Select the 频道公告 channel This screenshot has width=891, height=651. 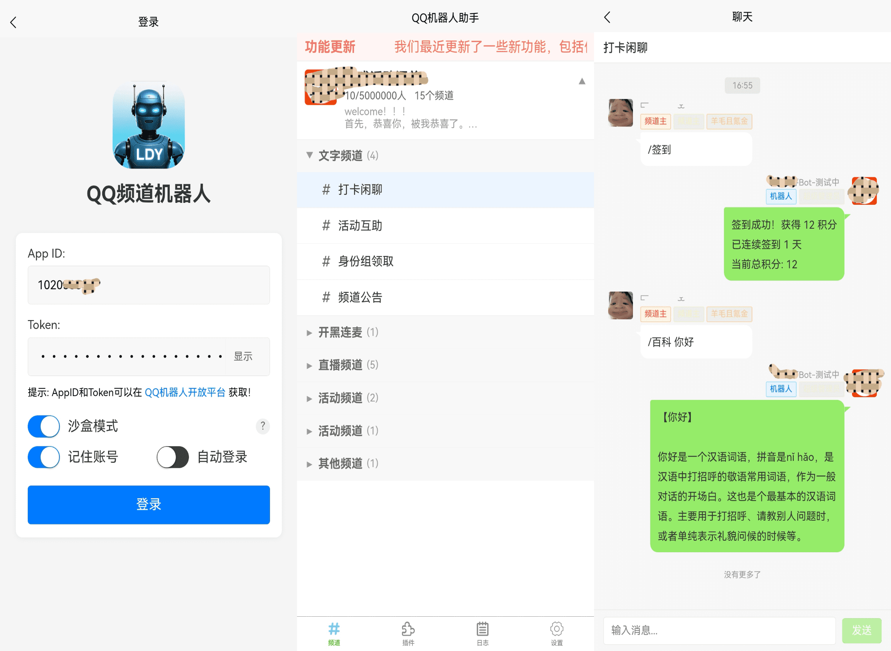coord(445,297)
